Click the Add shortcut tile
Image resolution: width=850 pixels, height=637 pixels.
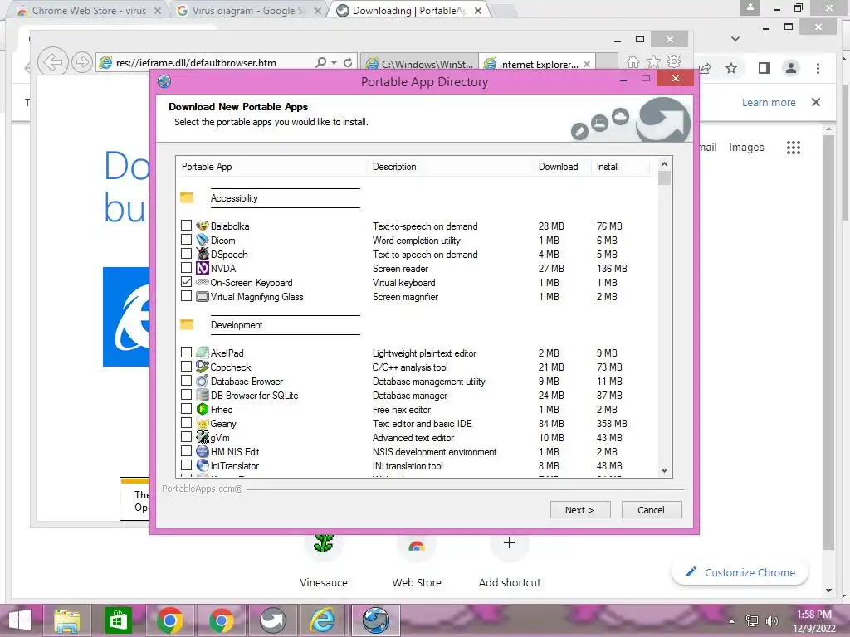coord(510,562)
